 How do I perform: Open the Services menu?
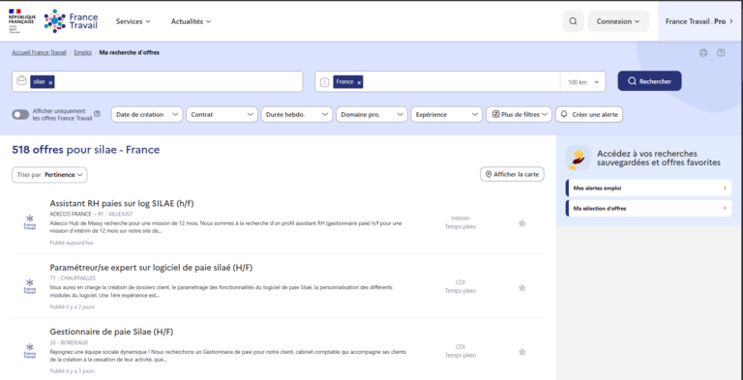pyautogui.click(x=134, y=21)
